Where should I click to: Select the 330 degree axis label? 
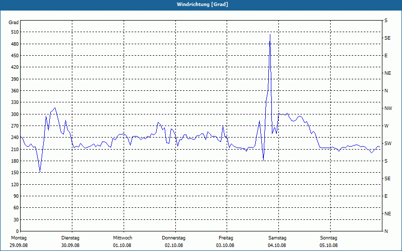[x=16, y=102]
